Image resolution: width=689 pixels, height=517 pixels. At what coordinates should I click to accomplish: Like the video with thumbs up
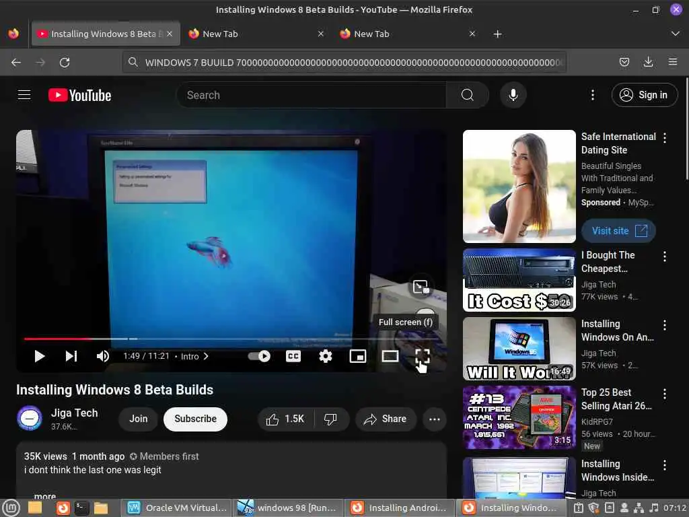pos(285,419)
